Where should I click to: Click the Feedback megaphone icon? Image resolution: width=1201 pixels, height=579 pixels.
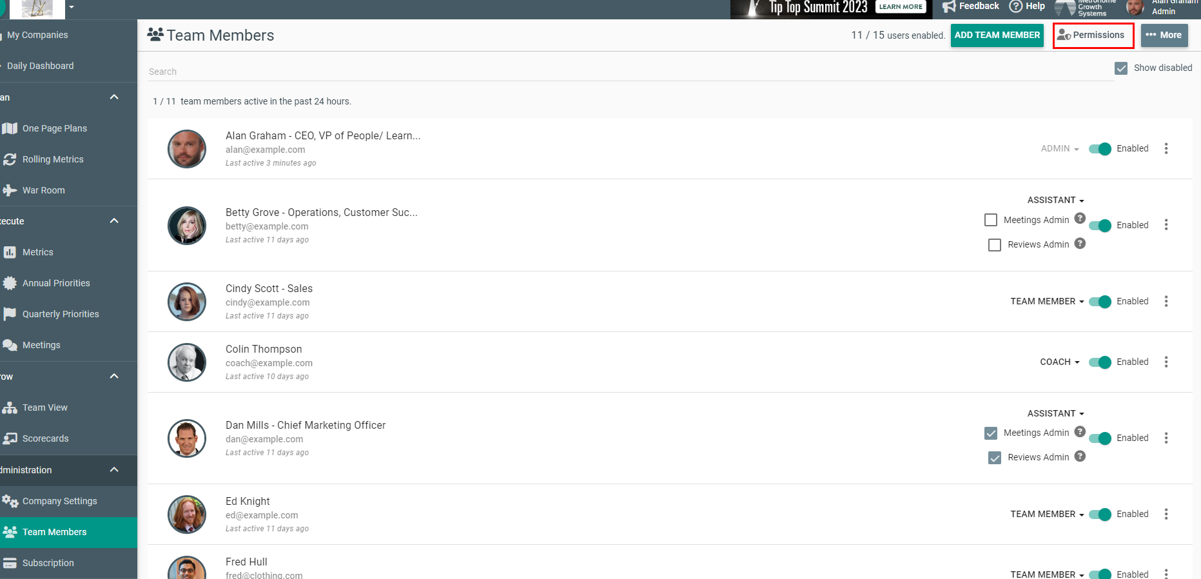pyautogui.click(x=948, y=6)
